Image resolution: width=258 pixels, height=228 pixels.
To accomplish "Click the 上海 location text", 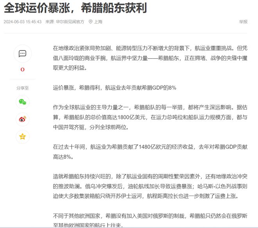I will (98, 22).
